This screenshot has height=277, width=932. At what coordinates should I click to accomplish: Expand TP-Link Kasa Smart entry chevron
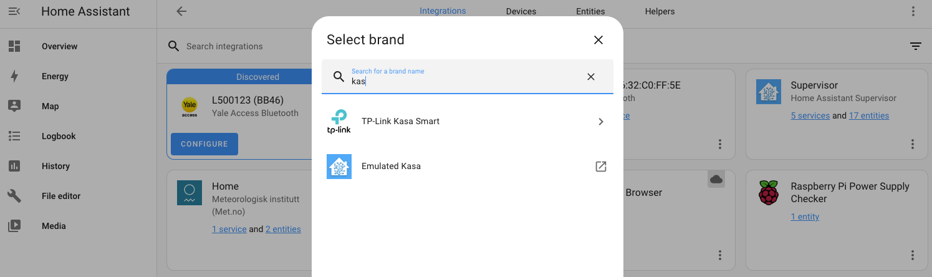(x=601, y=122)
